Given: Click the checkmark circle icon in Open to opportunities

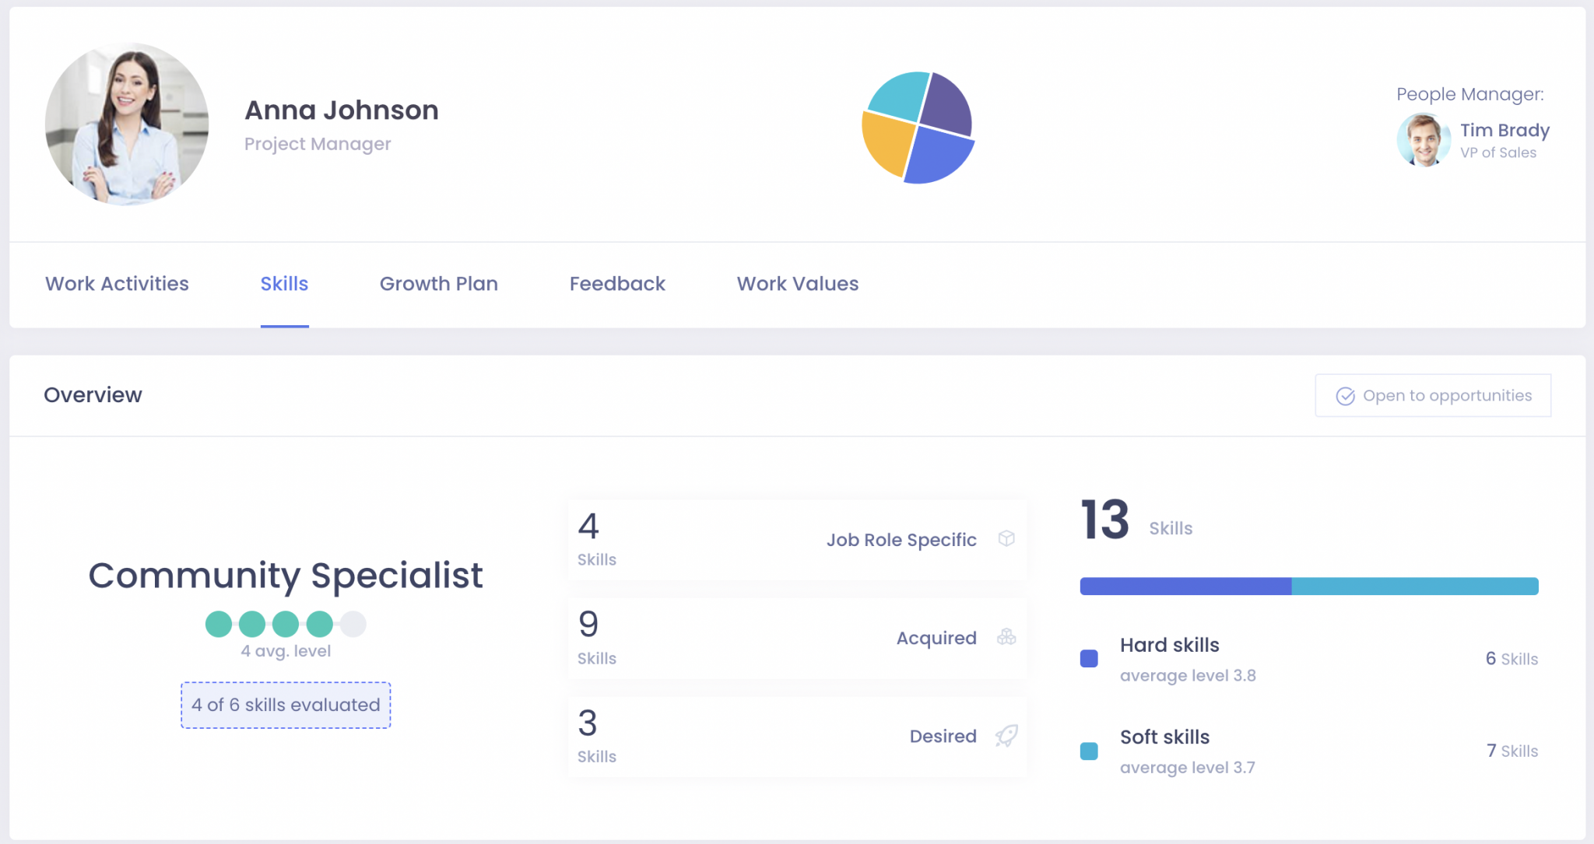Looking at the screenshot, I should pyautogui.click(x=1345, y=396).
